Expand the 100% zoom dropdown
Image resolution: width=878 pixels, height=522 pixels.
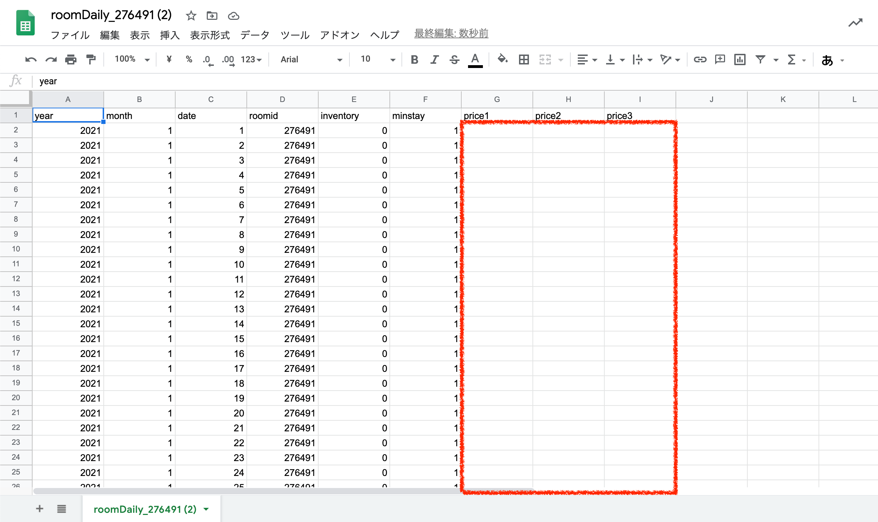(x=132, y=59)
